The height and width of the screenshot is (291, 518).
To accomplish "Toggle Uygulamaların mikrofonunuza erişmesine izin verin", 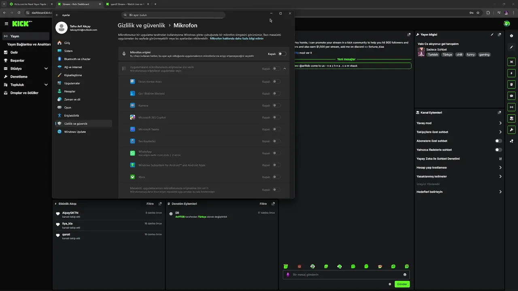I will point(276,69).
